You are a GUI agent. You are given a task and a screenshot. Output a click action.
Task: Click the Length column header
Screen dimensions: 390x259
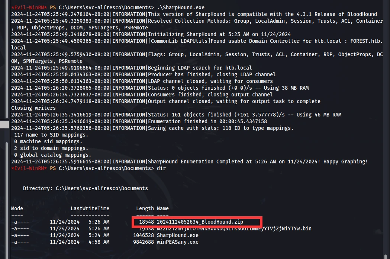click(145, 208)
